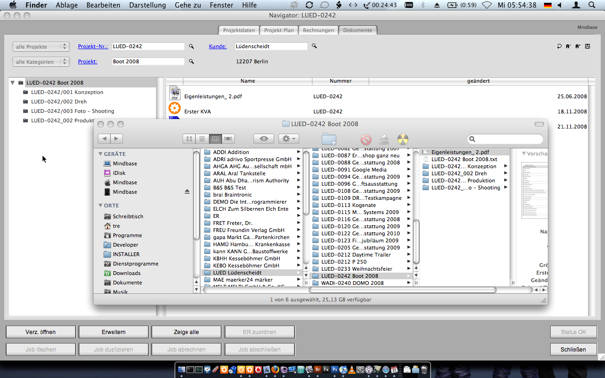This screenshot has height=378, width=605.
Task: Click the magnifier next to Projekt-Nr. field
Action: tap(191, 46)
